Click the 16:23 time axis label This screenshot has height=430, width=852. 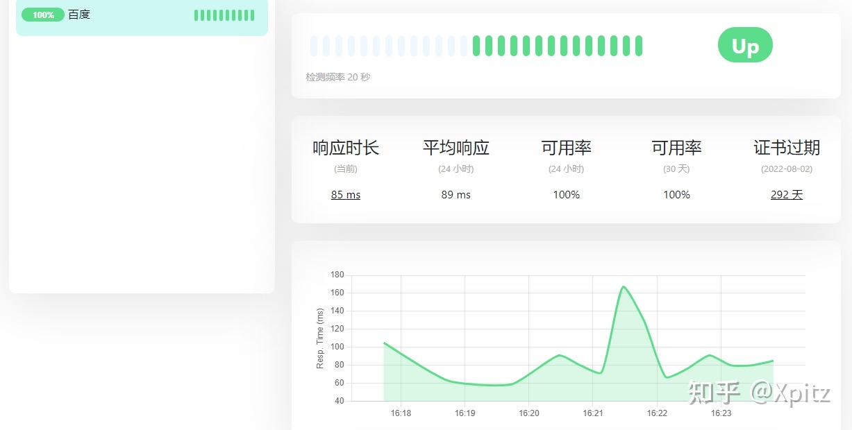coord(721,413)
